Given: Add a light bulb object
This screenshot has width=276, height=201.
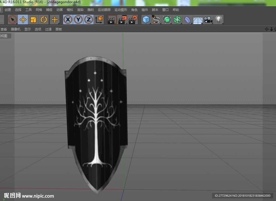Looking at the screenshot, I should click(219, 20).
